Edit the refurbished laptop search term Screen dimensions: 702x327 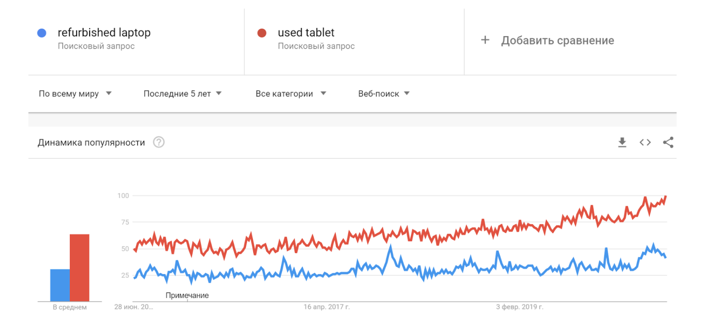pos(104,33)
